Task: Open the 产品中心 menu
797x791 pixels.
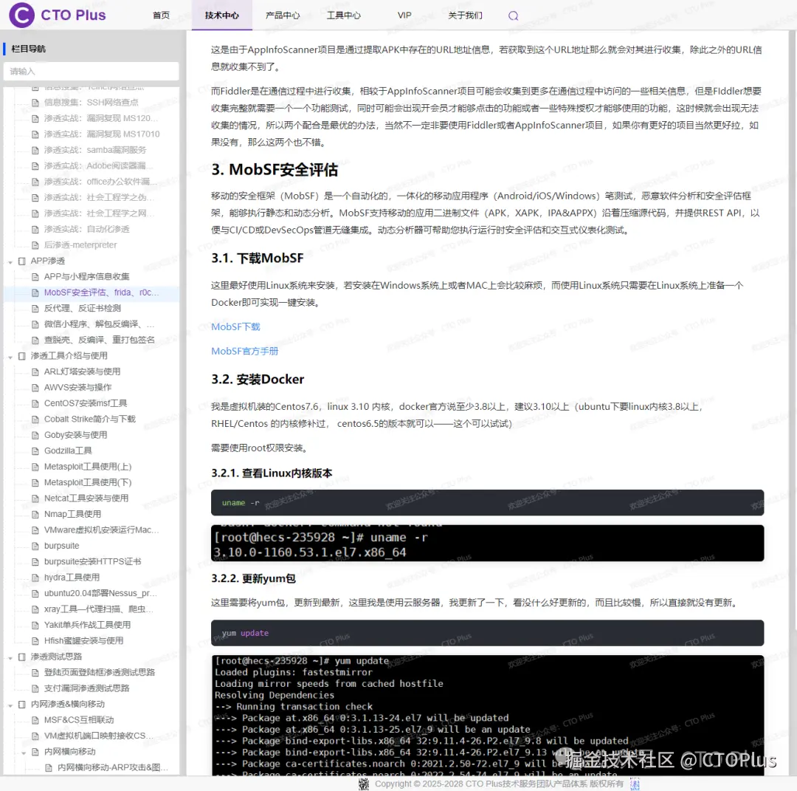Action: [x=283, y=16]
